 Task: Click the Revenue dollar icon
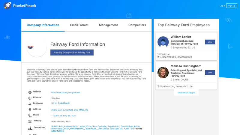[30, 98]
